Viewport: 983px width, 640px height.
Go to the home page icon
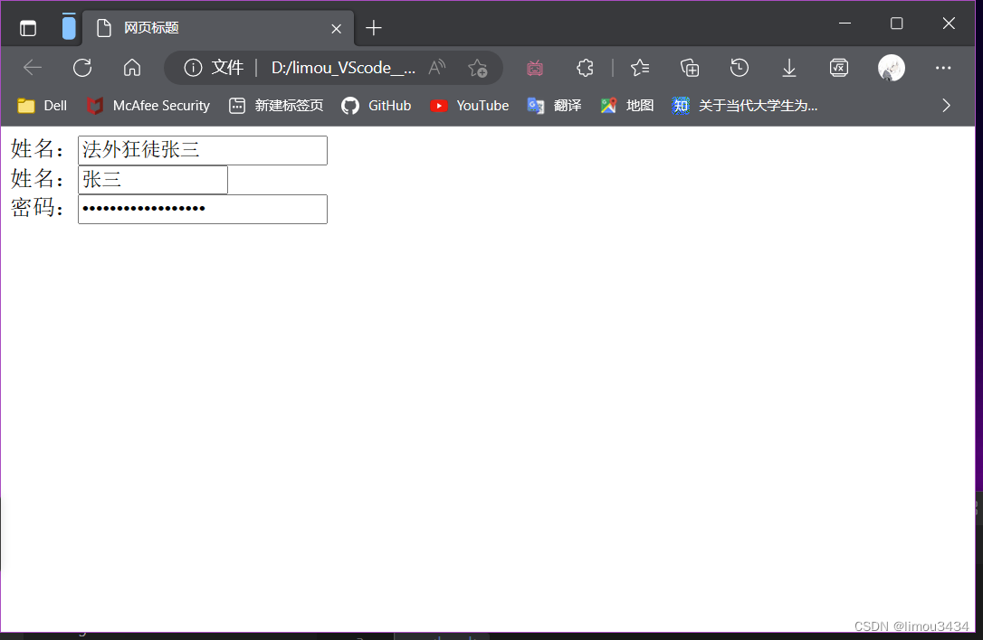(132, 68)
